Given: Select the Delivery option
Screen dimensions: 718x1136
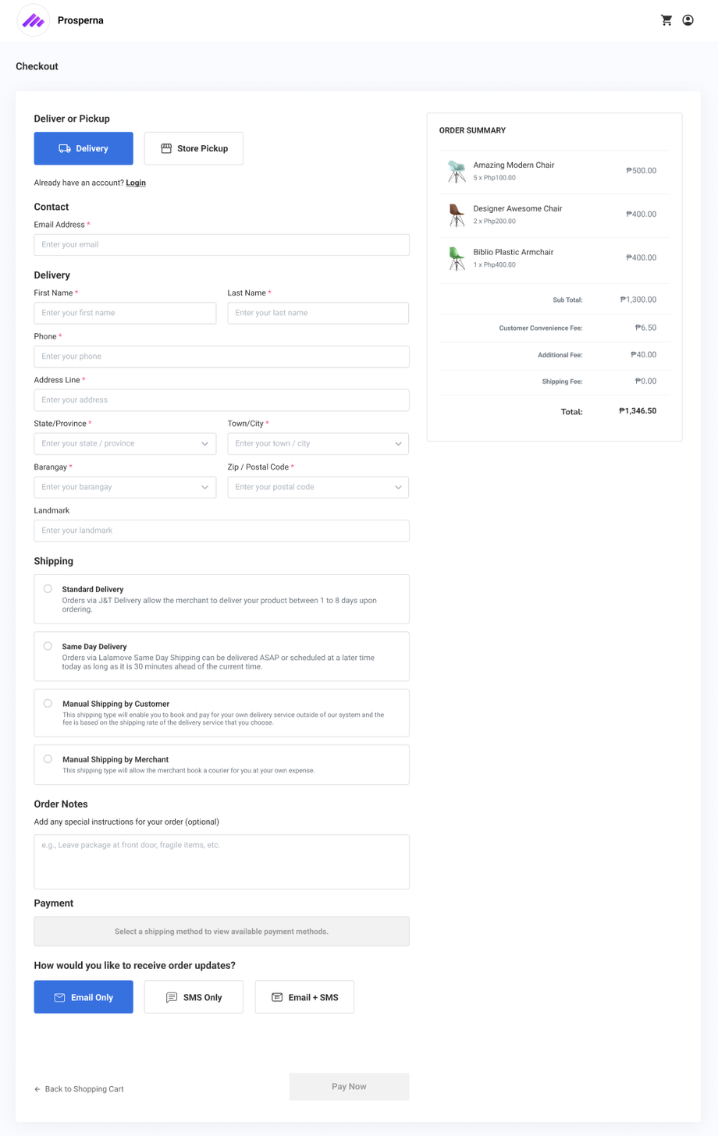Looking at the screenshot, I should click(84, 148).
